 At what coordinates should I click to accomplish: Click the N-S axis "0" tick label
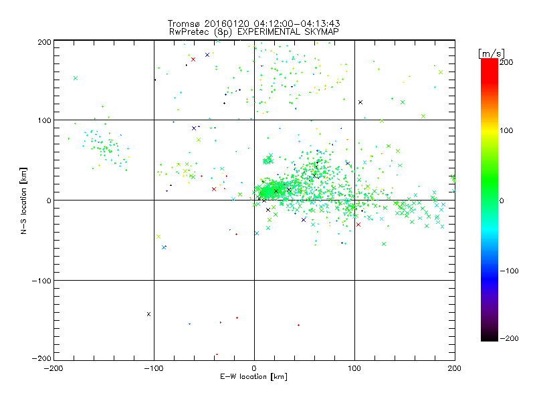tap(49, 200)
